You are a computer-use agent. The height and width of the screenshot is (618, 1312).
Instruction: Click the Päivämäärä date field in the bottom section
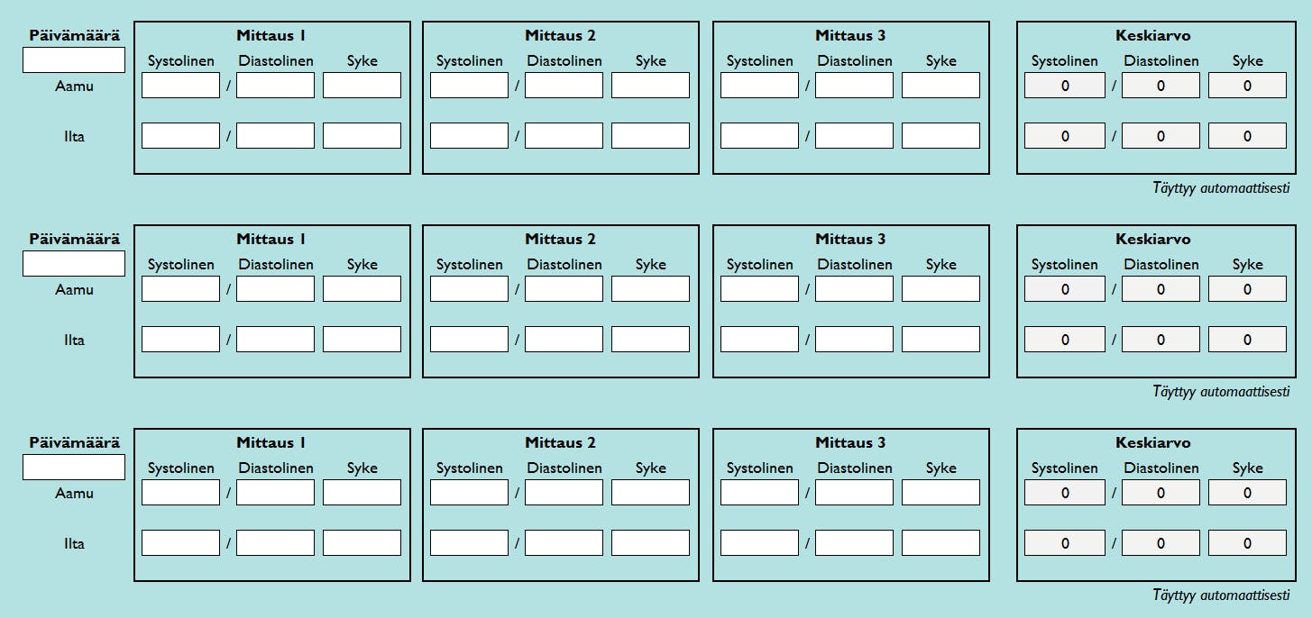74,468
